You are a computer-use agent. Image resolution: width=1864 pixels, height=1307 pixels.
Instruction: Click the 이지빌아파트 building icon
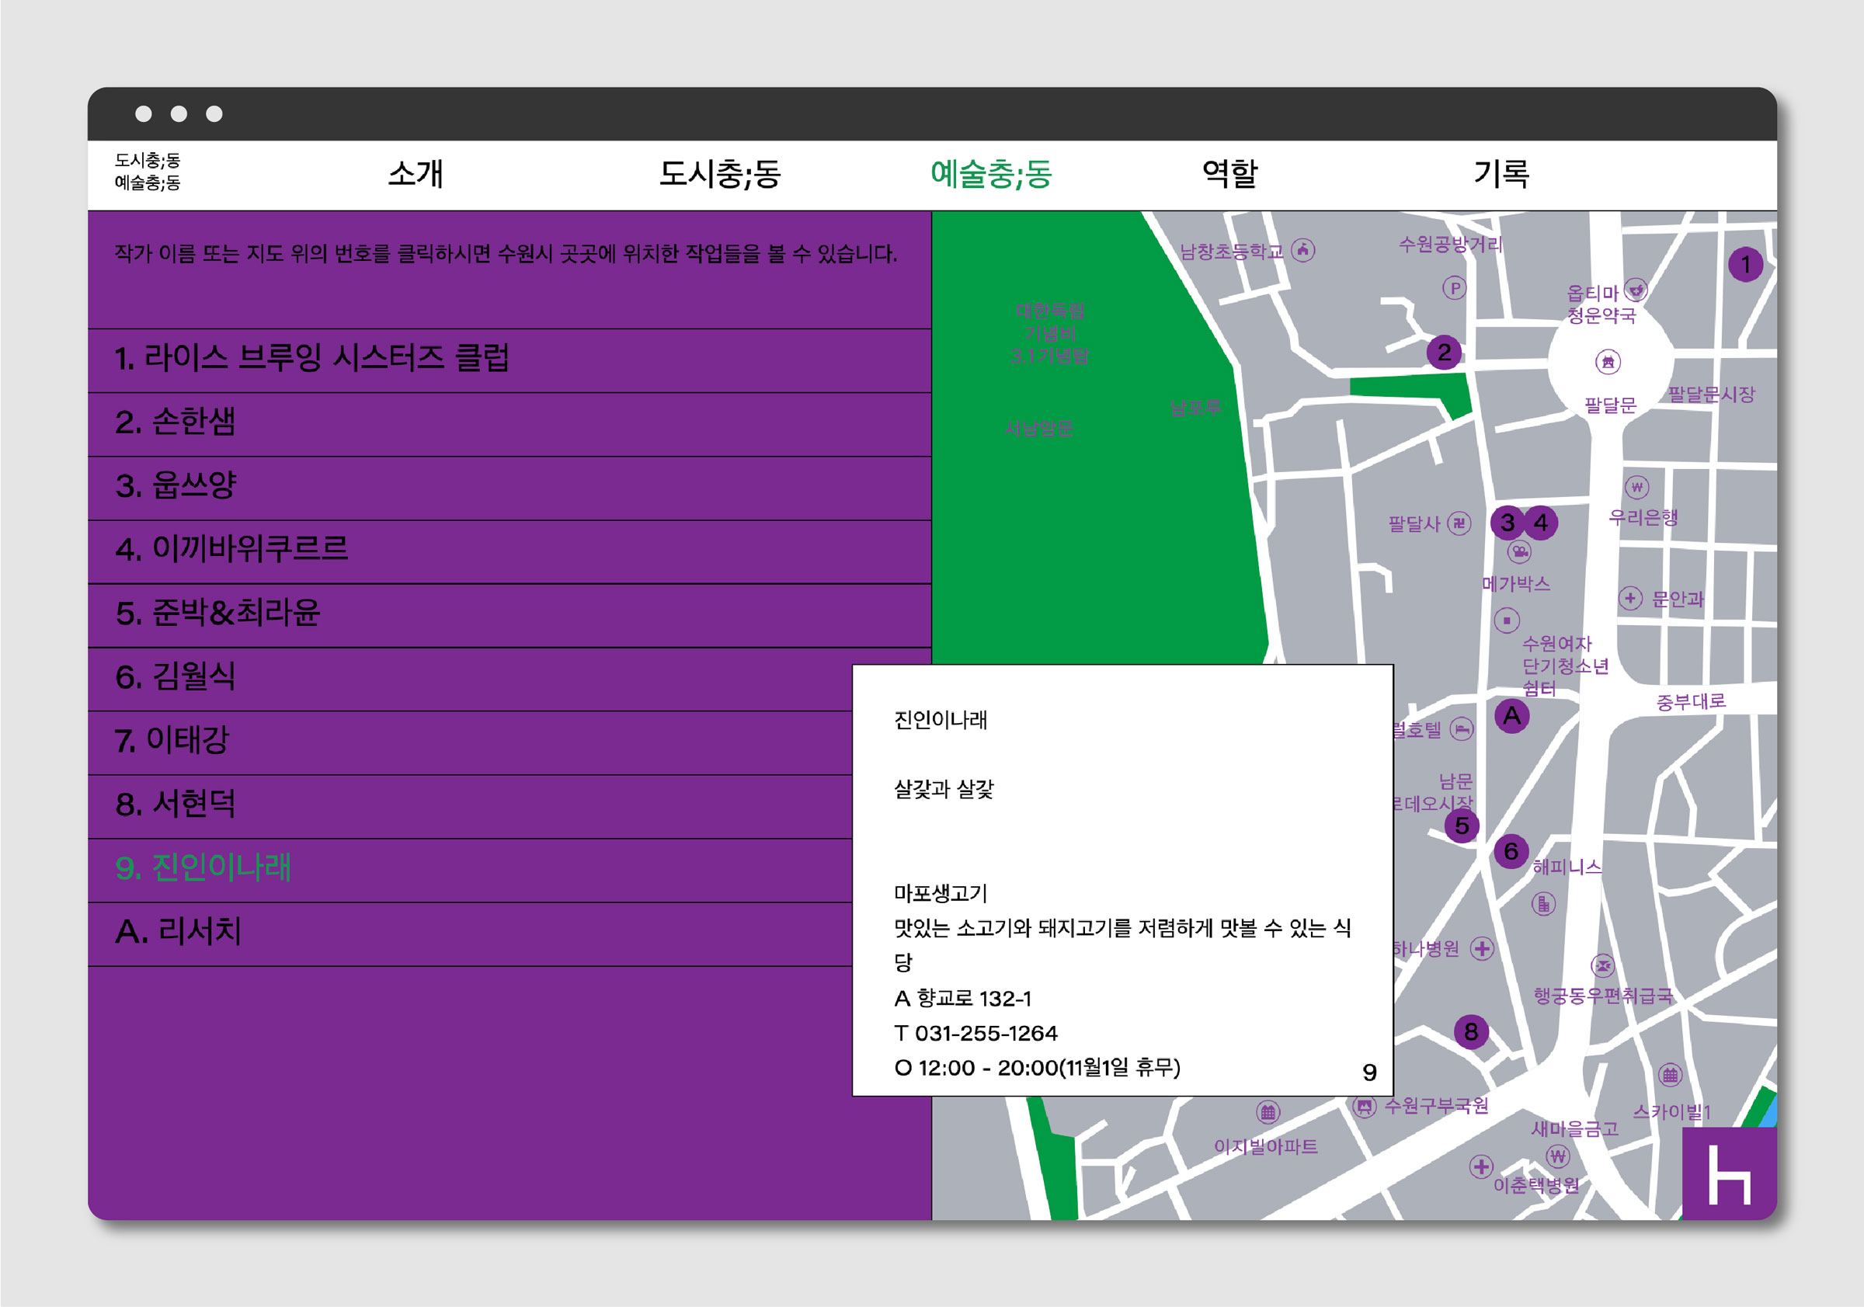pos(1268,1112)
